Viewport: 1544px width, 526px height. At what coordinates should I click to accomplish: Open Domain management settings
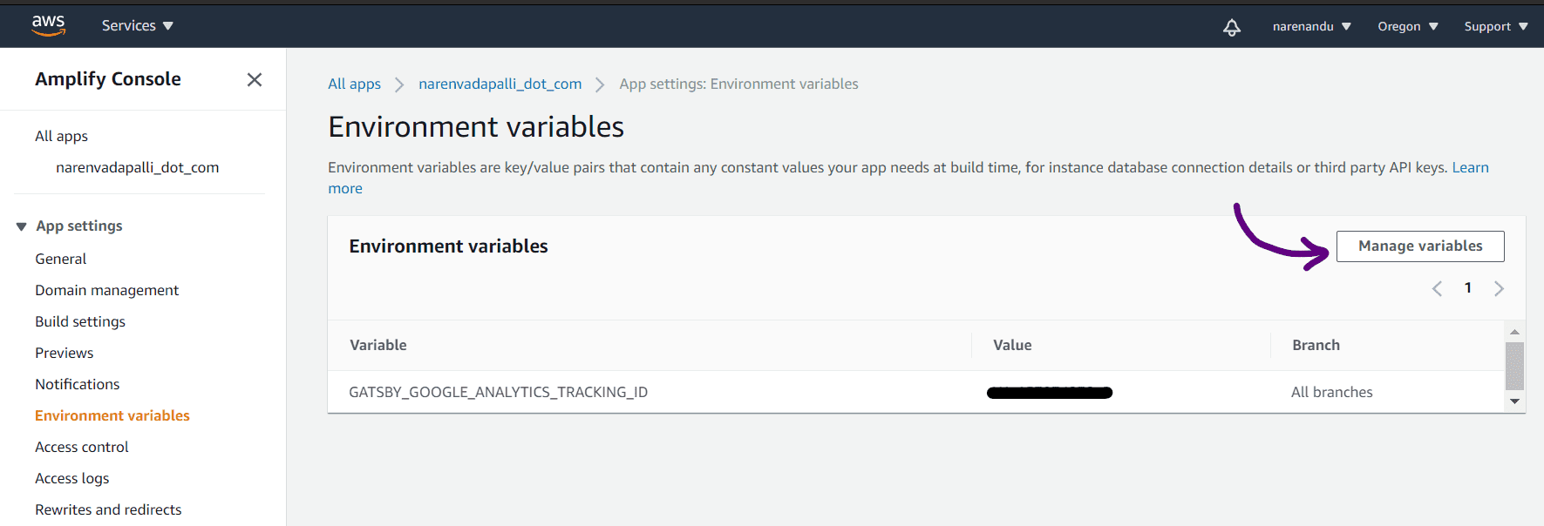tap(106, 290)
